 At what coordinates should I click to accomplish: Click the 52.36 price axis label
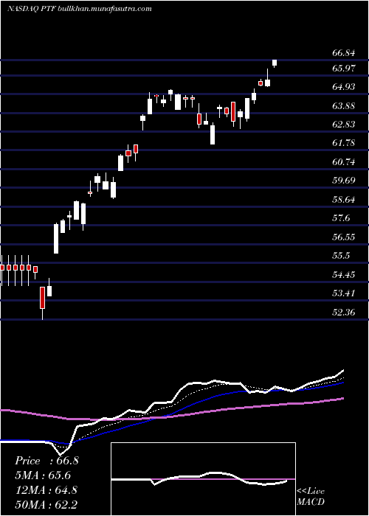coord(342,312)
